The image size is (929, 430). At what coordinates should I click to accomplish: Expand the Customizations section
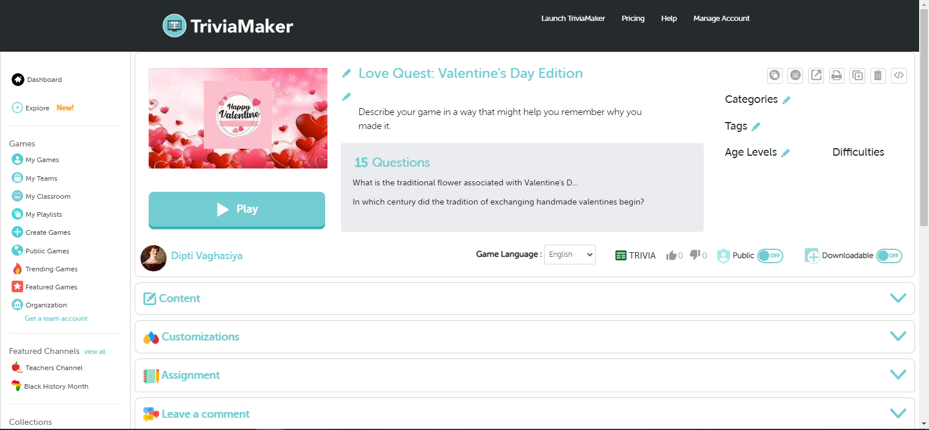tap(898, 336)
